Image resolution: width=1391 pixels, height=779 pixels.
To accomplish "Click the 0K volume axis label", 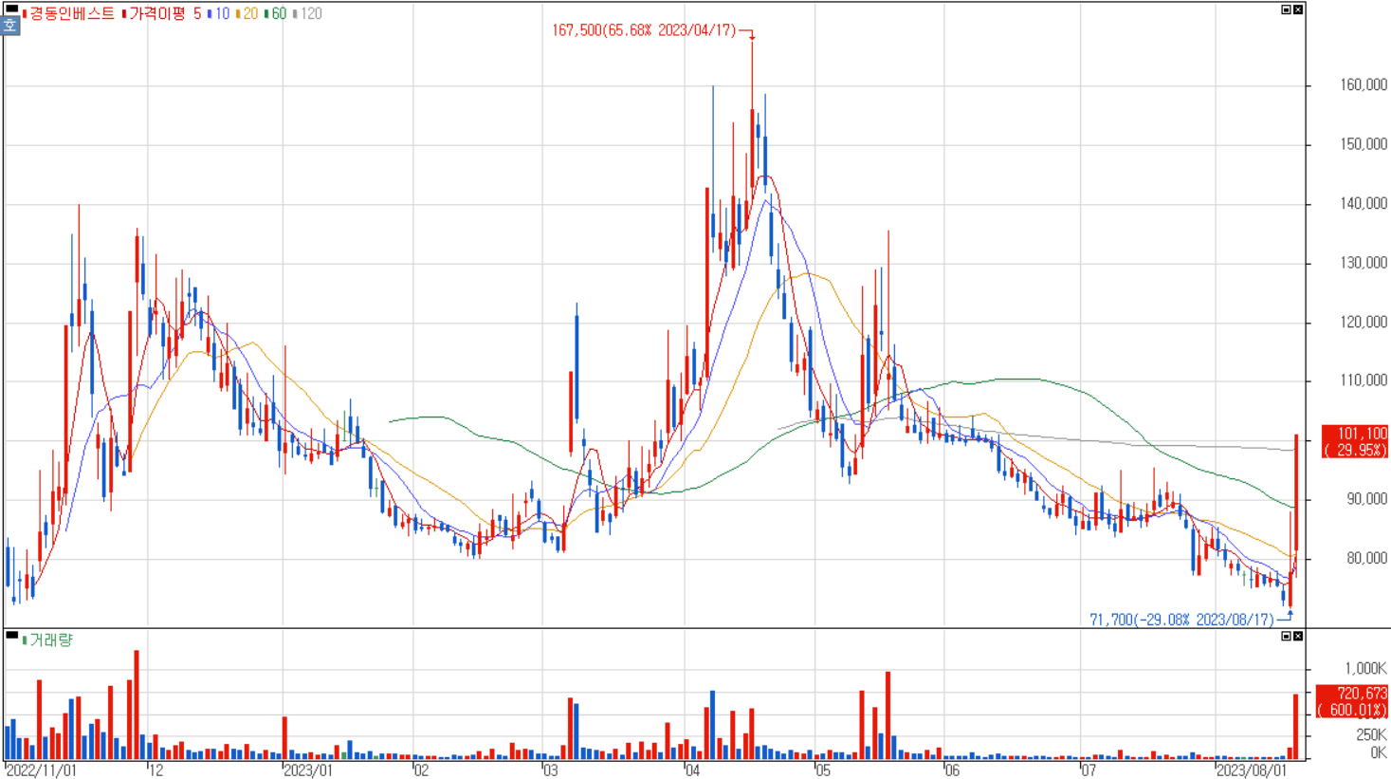I will [1379, 753].
